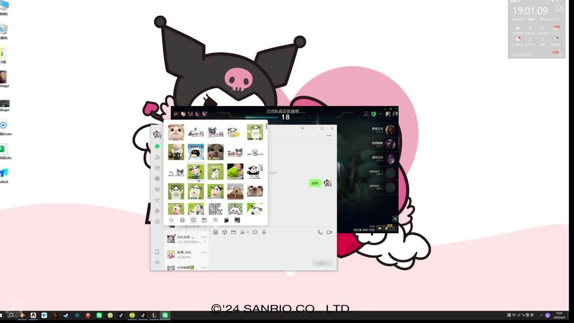
Task: Click the folder icon to send file
Action: point(234,232)
